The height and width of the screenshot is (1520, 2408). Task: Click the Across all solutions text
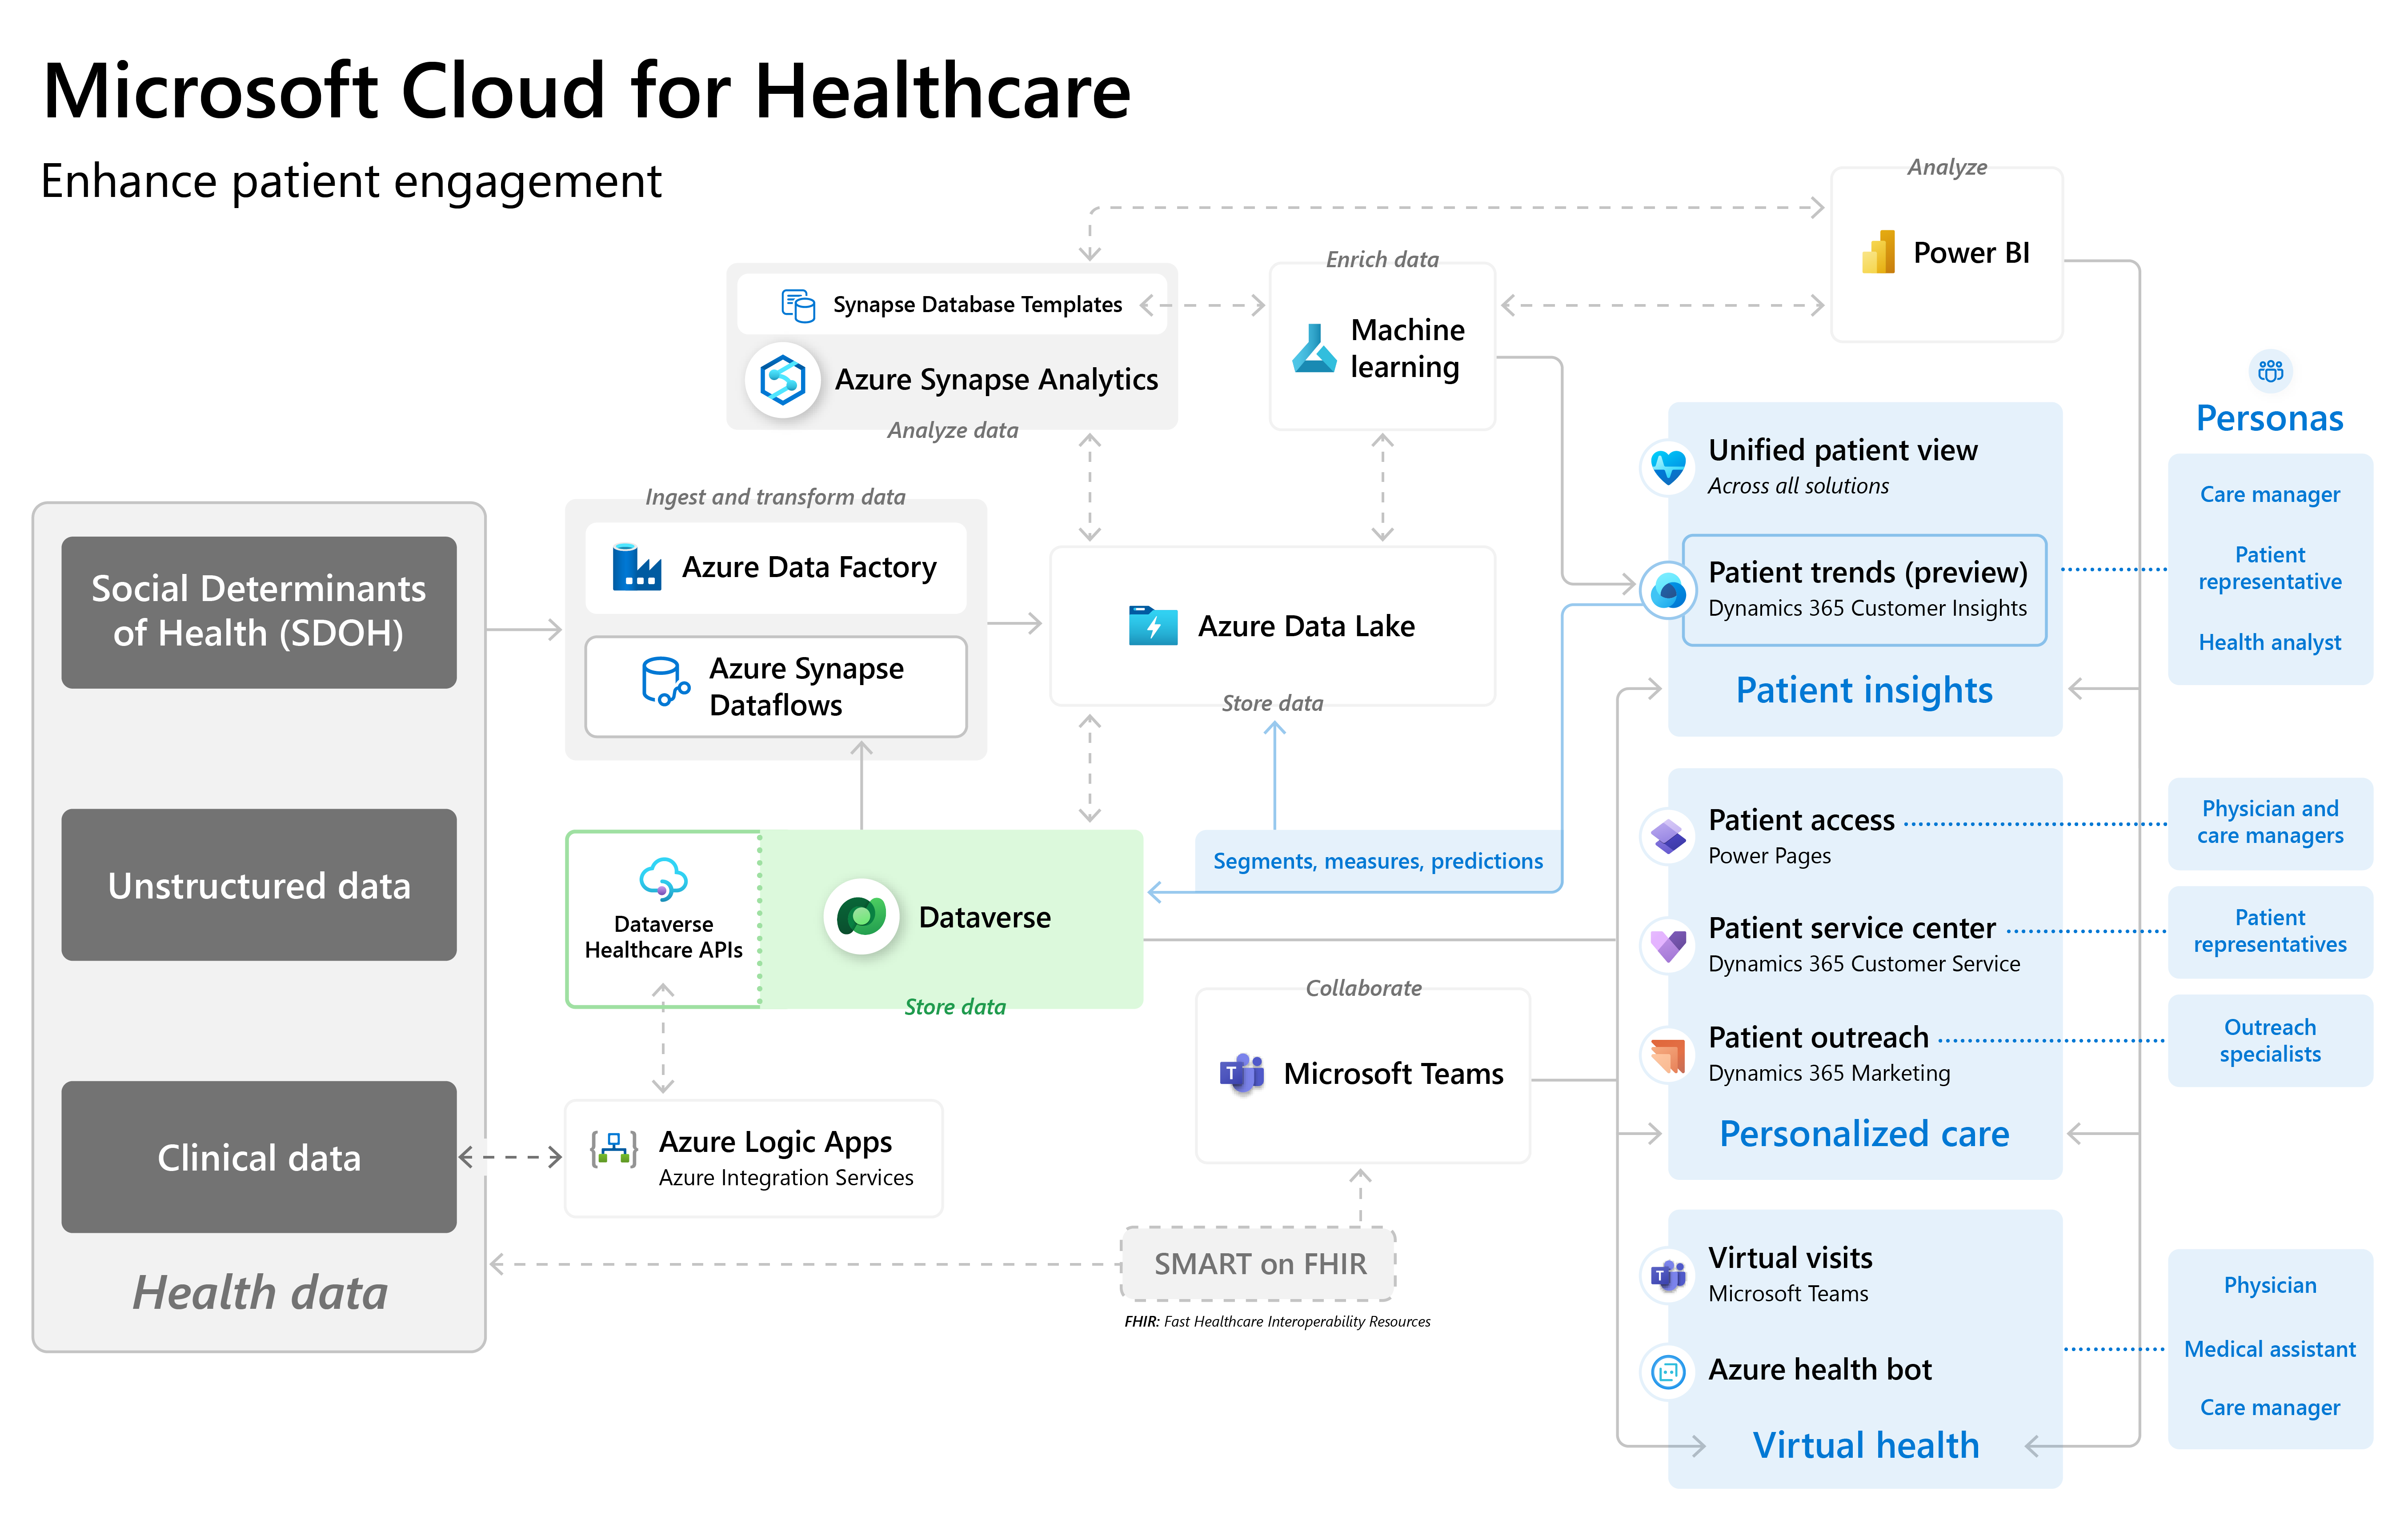point(1798,486)
